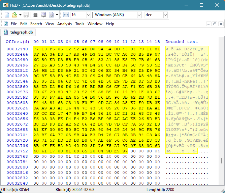The image size is (225, 193).
Task: Click hex byte 6D ending row 00032736
Action: tap(157, 146)
